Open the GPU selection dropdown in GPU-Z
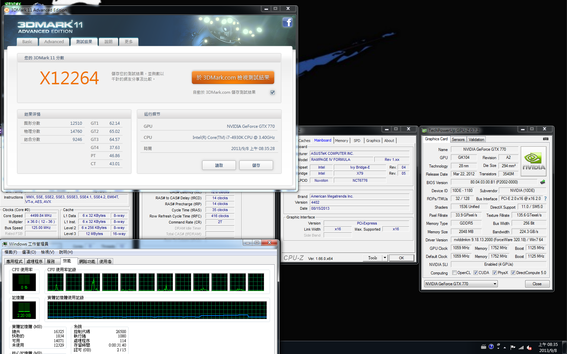The height and width of the screenshot is (354, 567). coord(461,284)
